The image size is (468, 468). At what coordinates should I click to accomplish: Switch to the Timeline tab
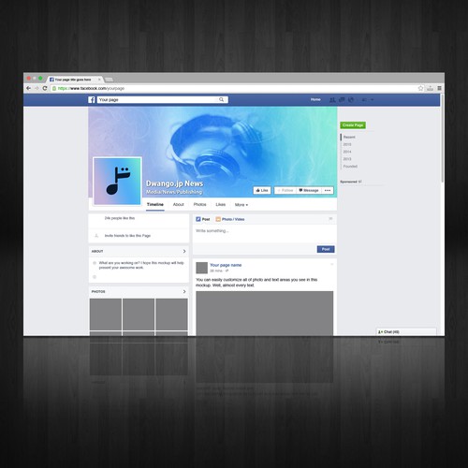[x=155, y=205]
